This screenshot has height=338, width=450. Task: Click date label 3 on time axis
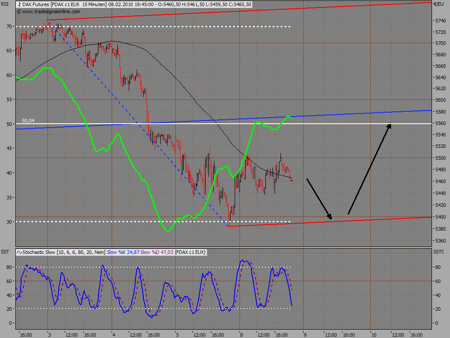49,335
